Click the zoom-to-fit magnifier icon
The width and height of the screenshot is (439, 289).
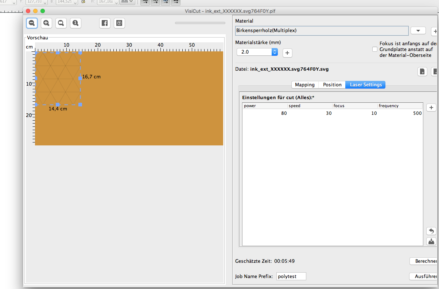point(61,23)
